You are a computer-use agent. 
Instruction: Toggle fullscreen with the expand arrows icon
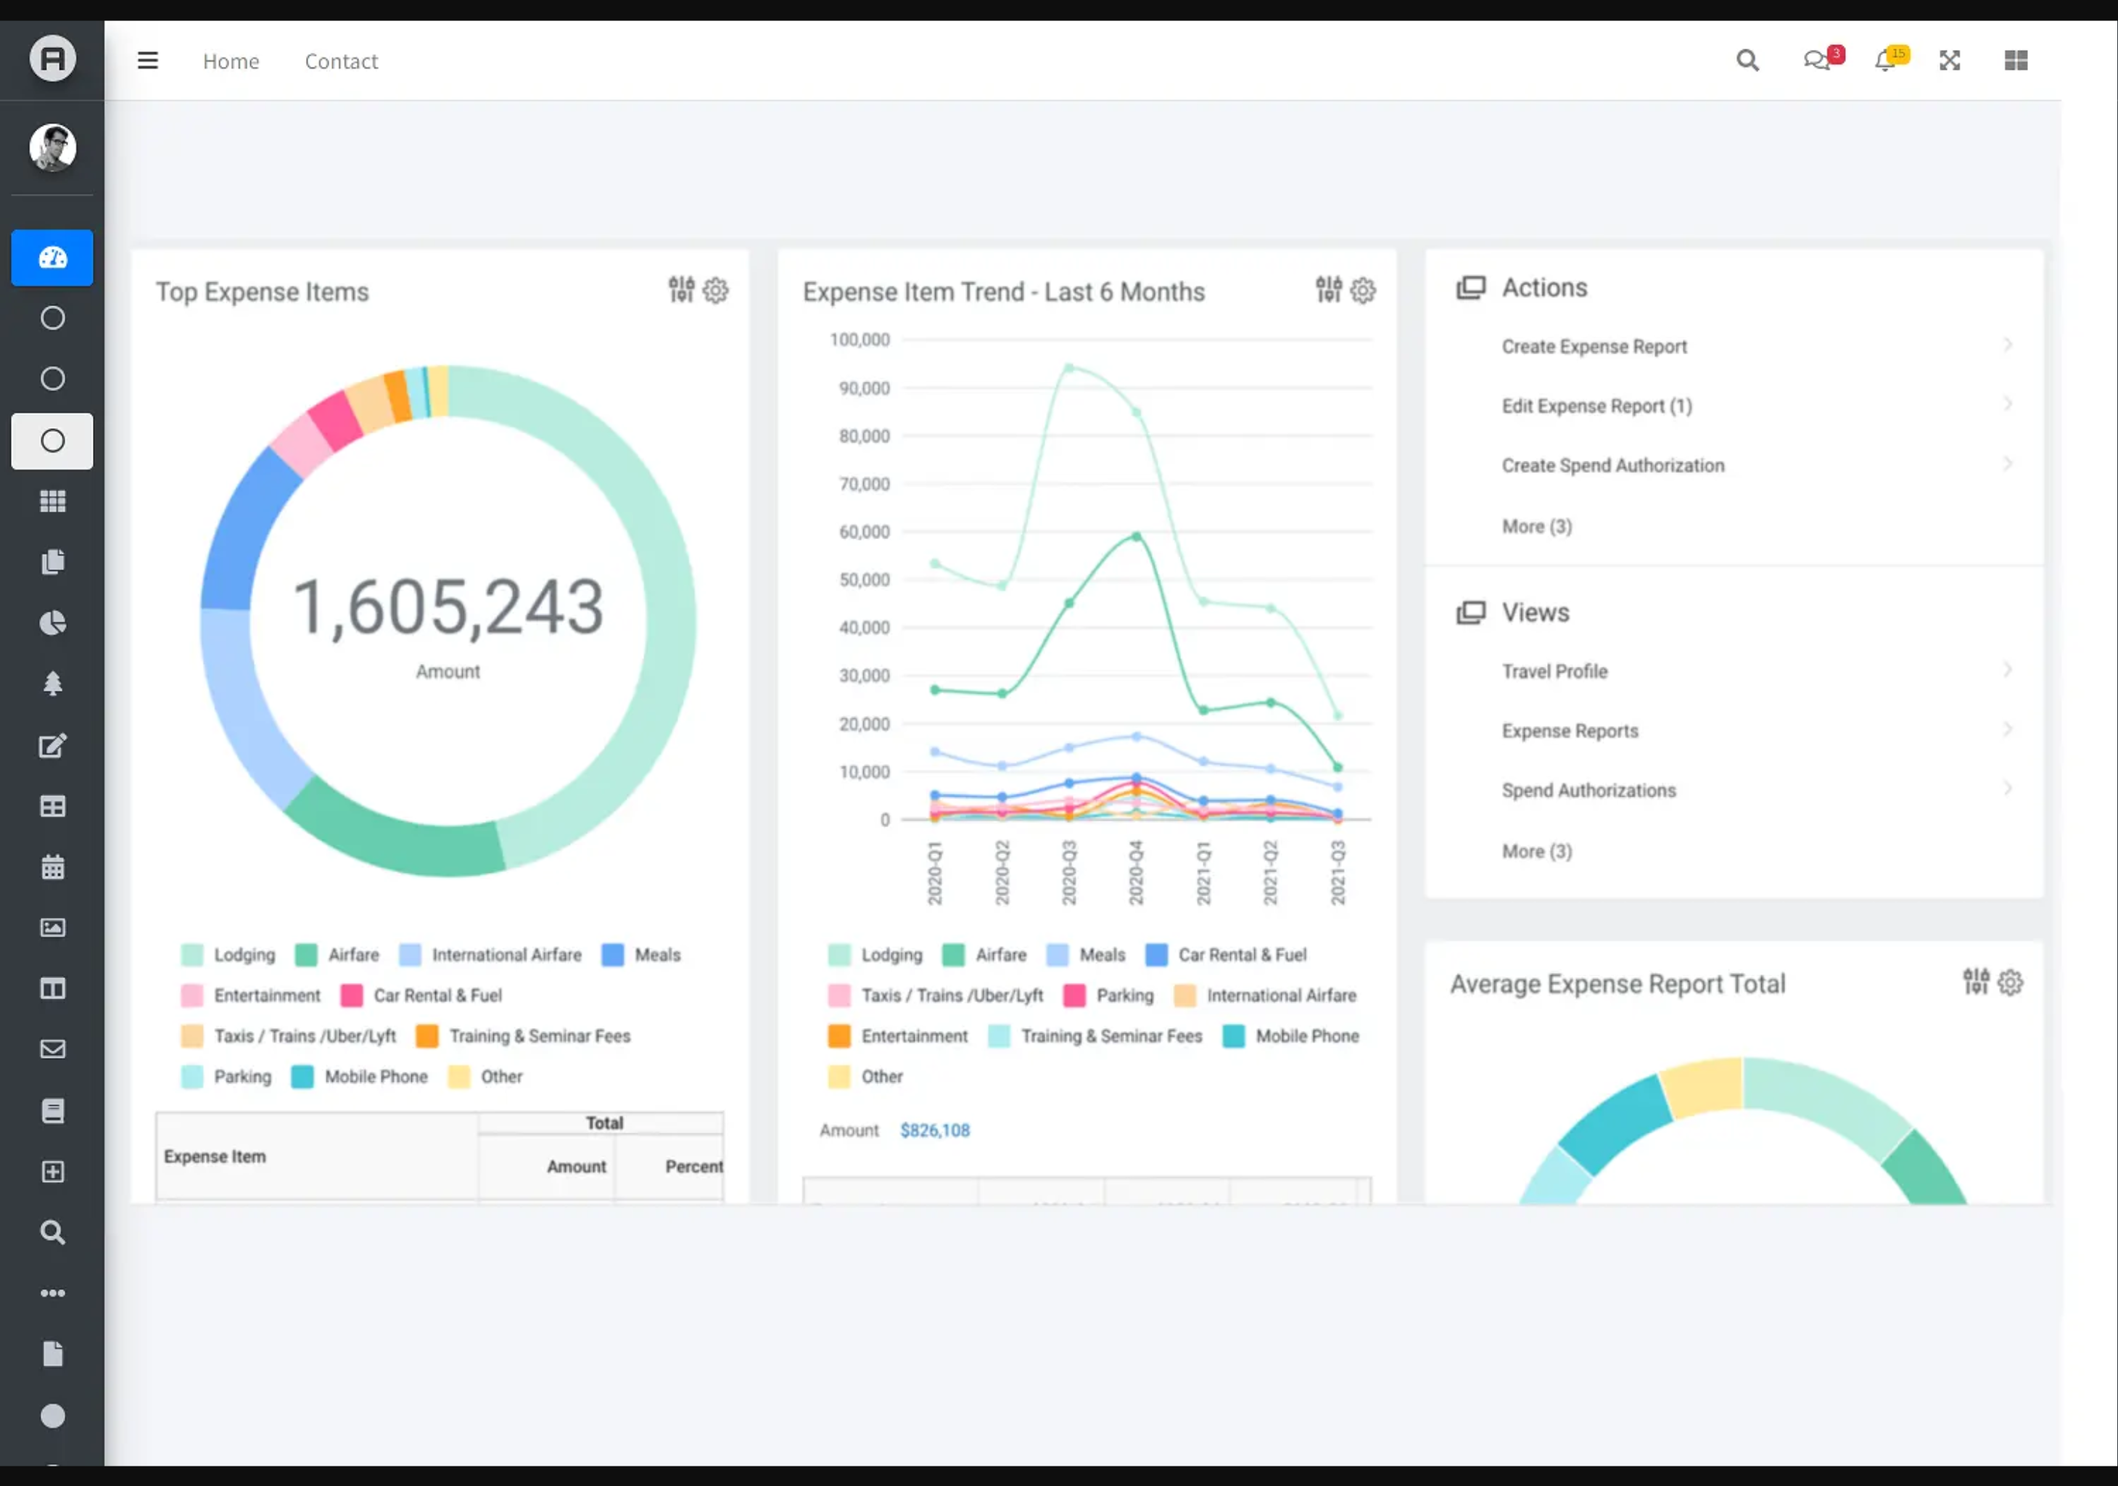tap(1949, 61)
